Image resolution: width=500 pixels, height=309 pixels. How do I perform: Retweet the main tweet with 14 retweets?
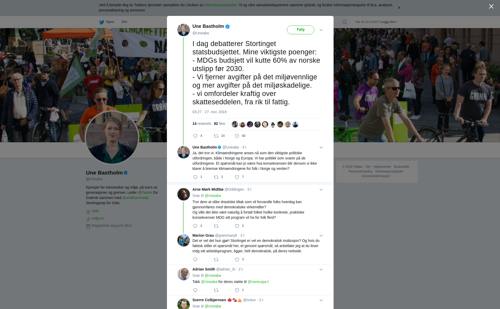pyautogui.click(x=216, y=136)
